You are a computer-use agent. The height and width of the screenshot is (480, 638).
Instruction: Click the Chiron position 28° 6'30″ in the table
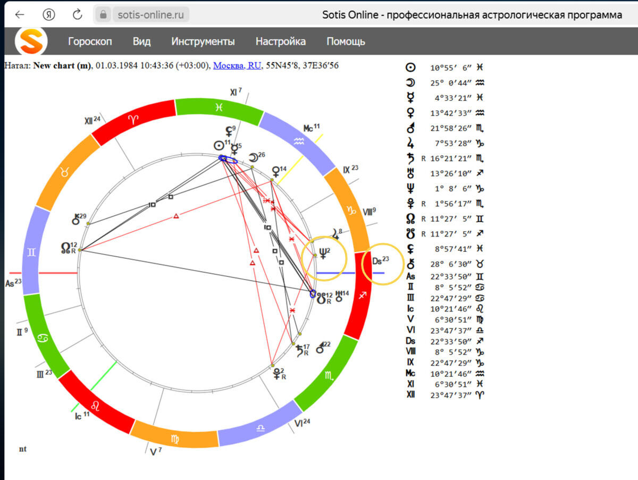pos(450,264)
